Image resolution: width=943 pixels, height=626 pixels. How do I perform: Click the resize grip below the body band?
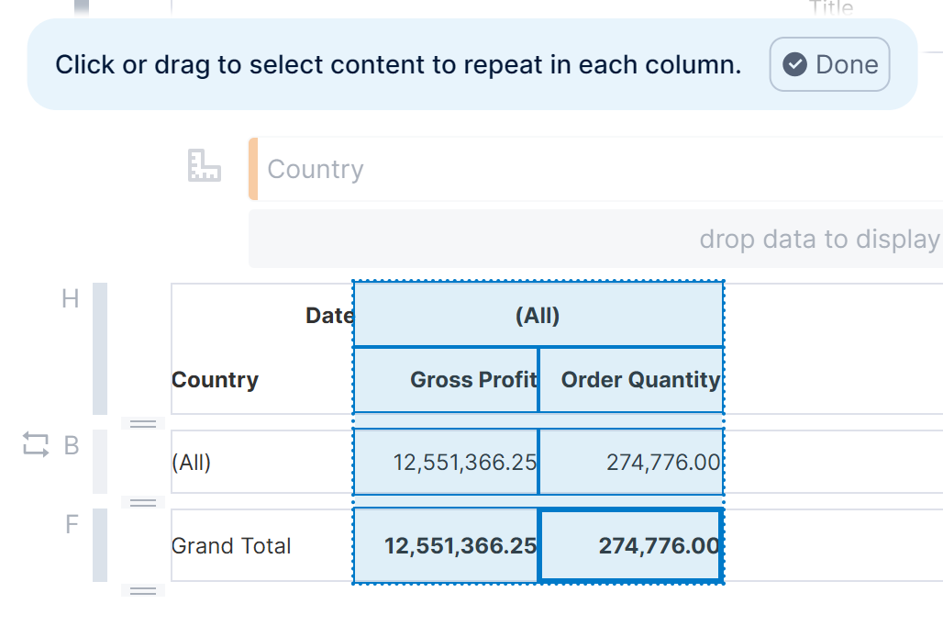point(143,501)
